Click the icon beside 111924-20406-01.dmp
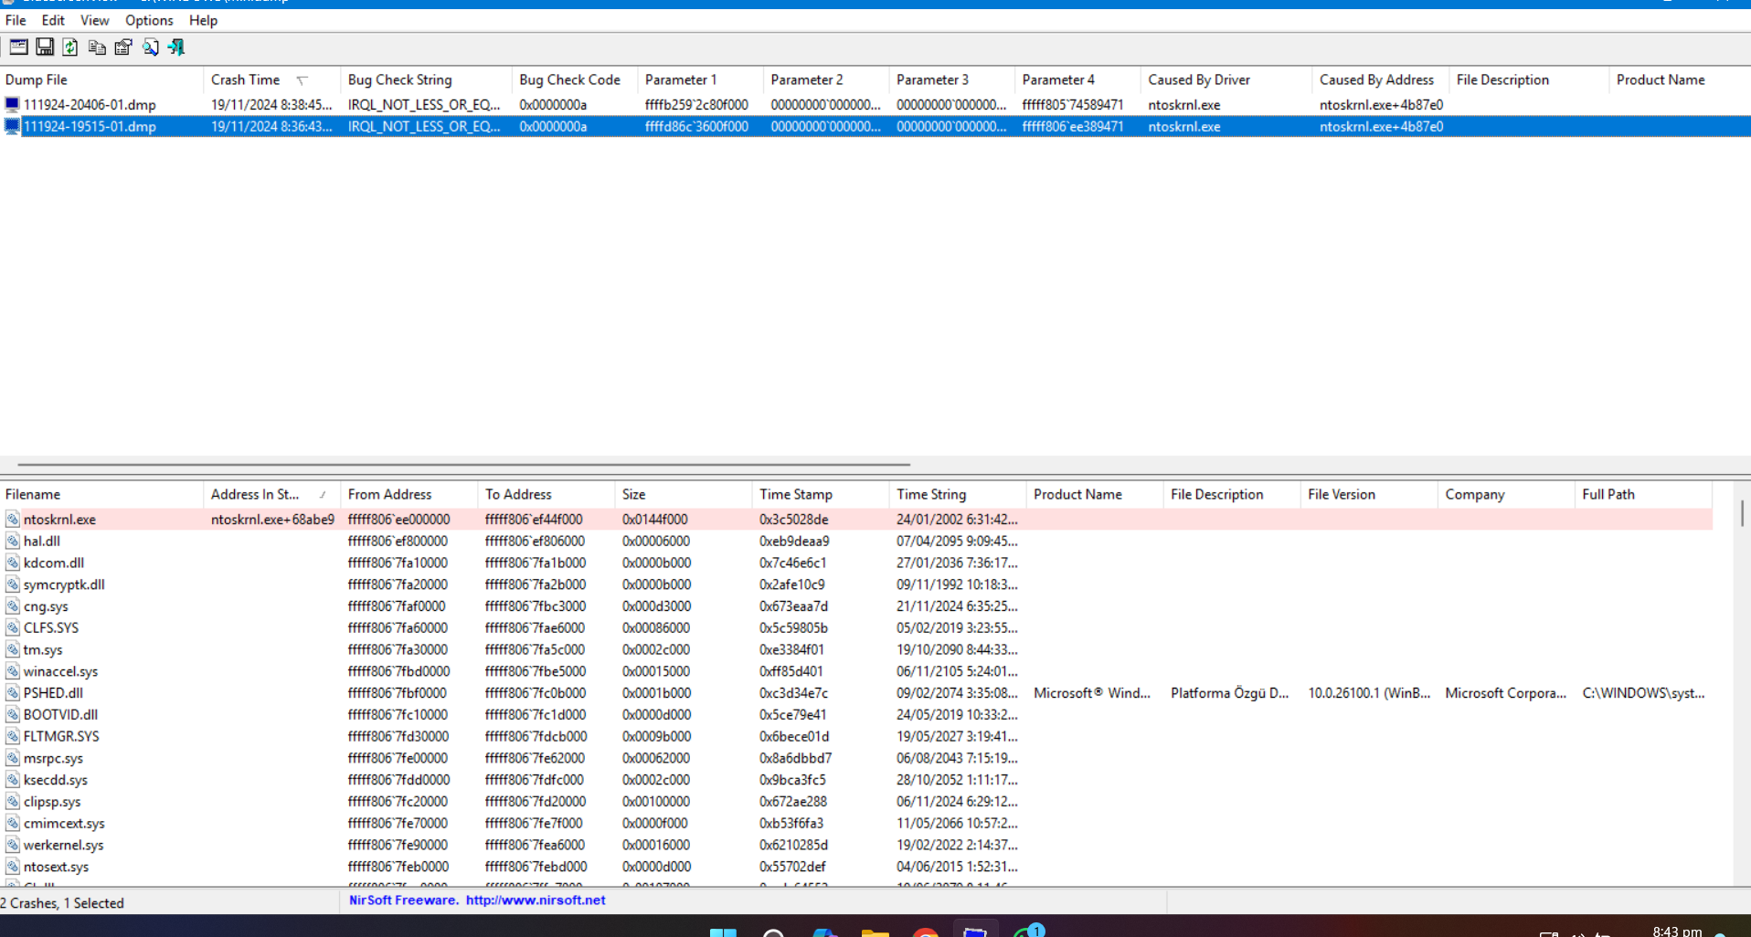Screen dimensions: 1751x937 pos(12,105)
